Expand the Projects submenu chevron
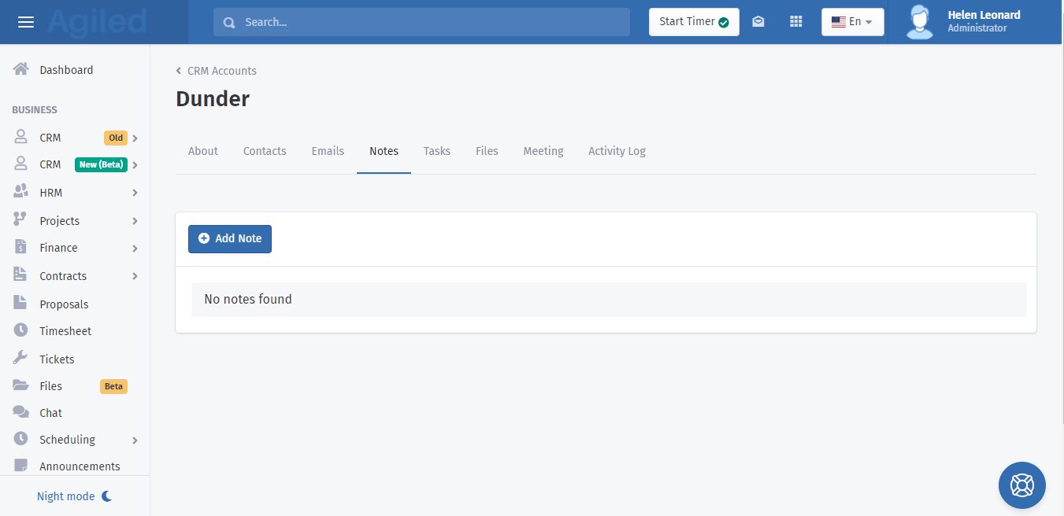 click(x=135, y=221)
